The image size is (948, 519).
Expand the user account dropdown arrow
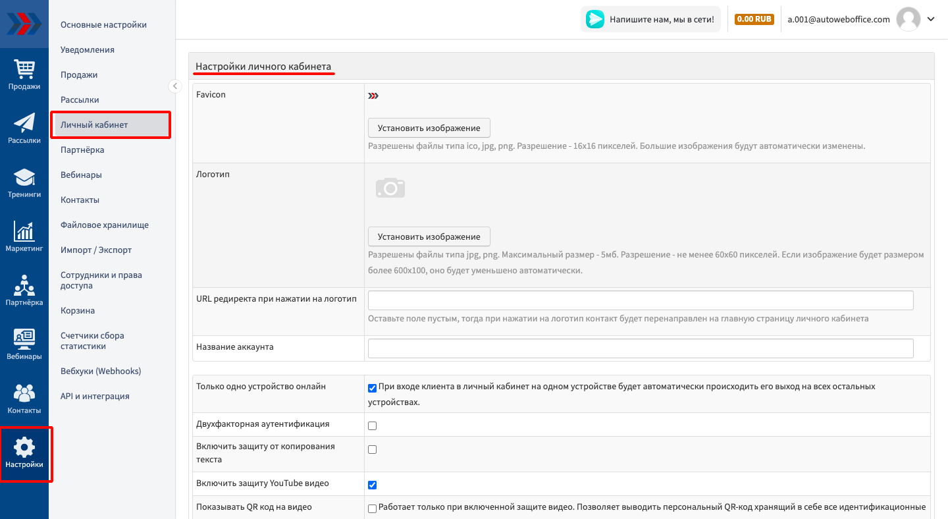tap(931, 19)
